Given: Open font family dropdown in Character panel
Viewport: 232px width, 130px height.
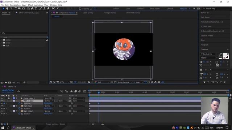Looking at the screenshot, I should pyautogui.click(x=209, y=54).
